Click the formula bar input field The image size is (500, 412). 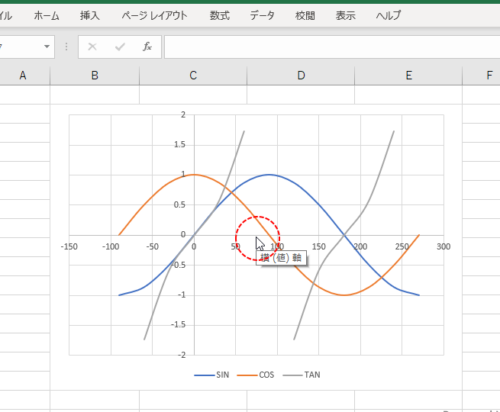[332, 47]
